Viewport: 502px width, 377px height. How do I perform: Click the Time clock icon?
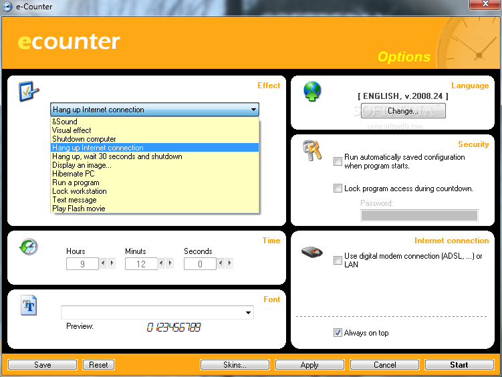tap(29, 247)
